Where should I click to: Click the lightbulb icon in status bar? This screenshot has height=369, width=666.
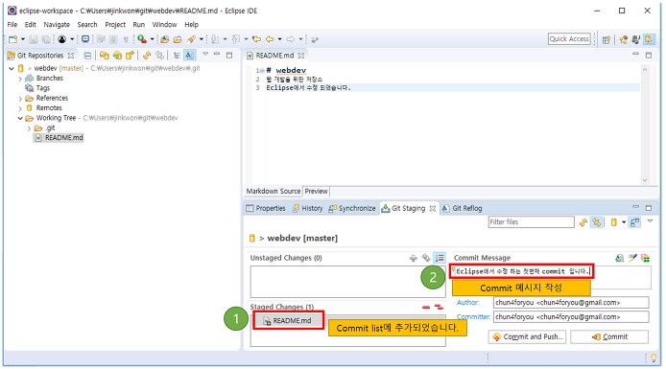tap(654, 358)
